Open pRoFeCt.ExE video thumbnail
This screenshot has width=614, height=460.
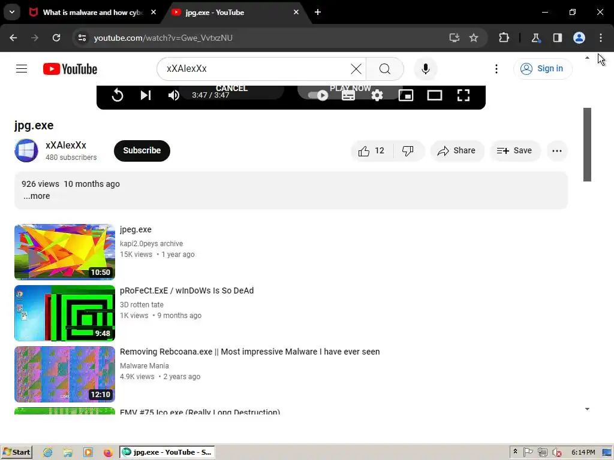pyautogui.click(x=65, y=313)
